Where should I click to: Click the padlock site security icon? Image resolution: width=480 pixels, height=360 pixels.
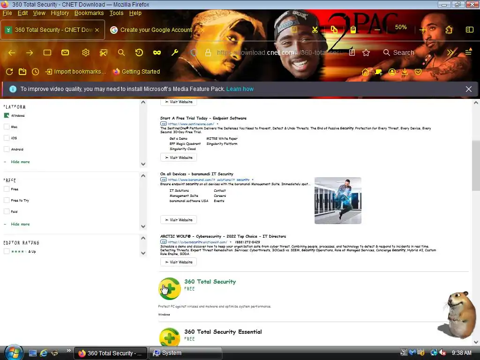pos(208,52)
